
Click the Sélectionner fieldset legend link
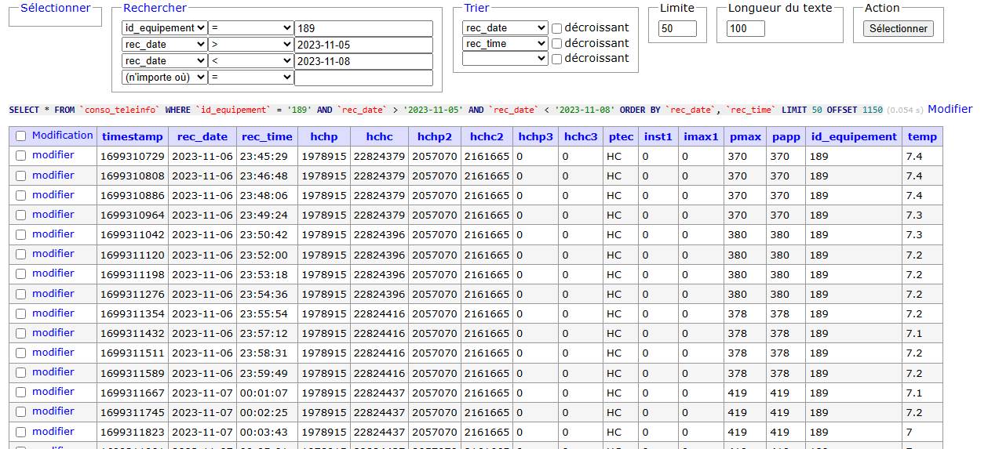[56, 8]
